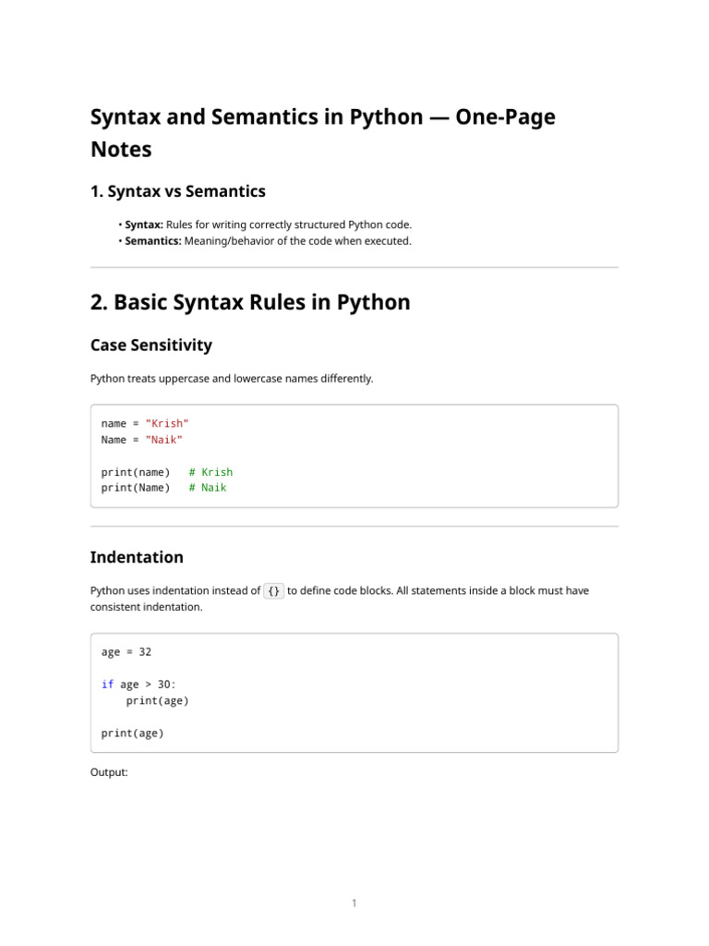Select the "1. Syntax vs Semantics" heading
The image size is (709, 946).
click(x=178, y=191)
